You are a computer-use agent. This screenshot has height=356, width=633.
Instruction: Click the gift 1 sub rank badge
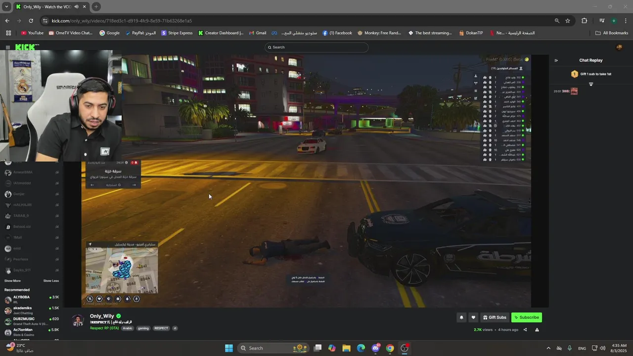[574, 74]
